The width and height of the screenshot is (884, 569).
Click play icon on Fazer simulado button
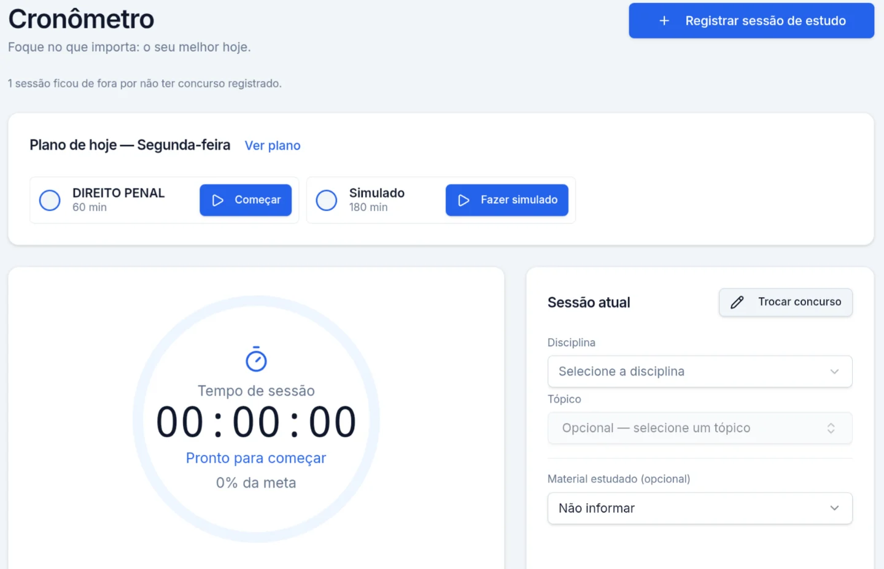pos(464,200)
